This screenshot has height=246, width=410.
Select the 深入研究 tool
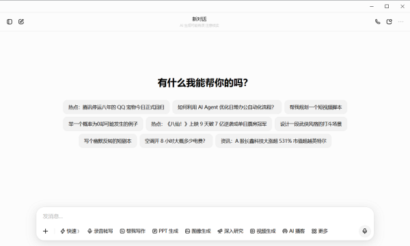click(x=230, y=231)
